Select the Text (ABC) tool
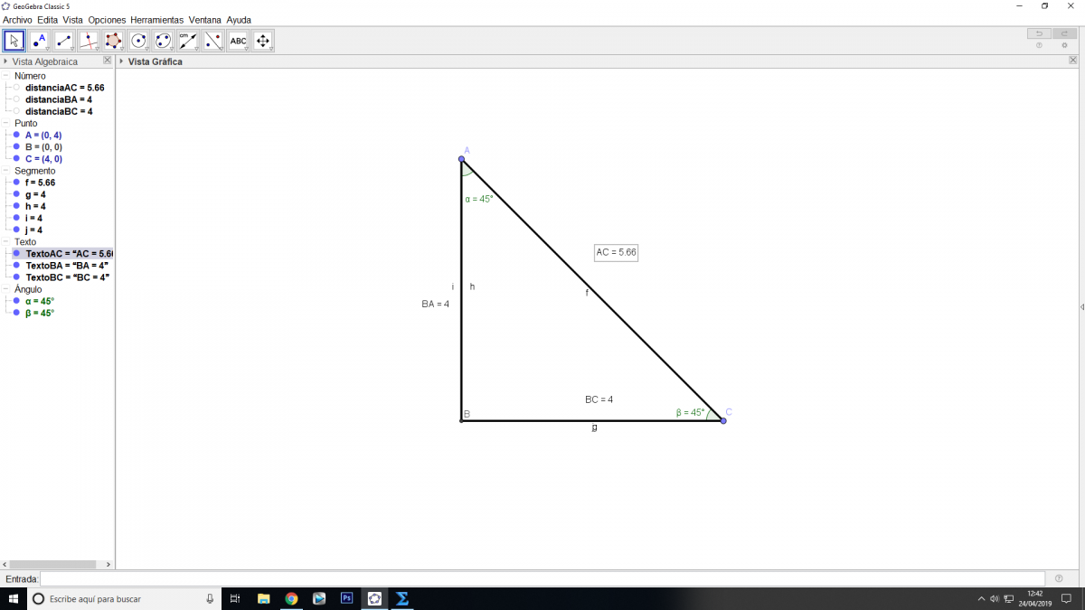The image size is (1085, 610). 238,41
